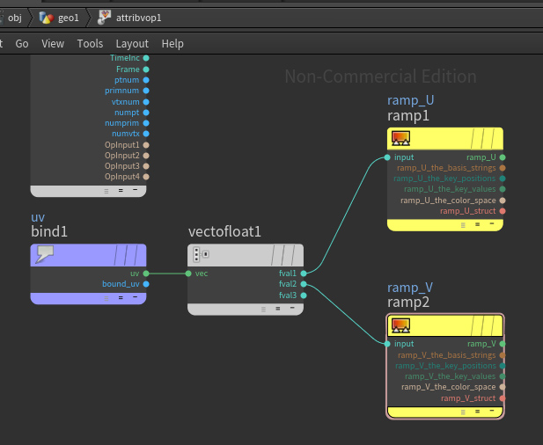Open the Layout menu

click(132, 44)
